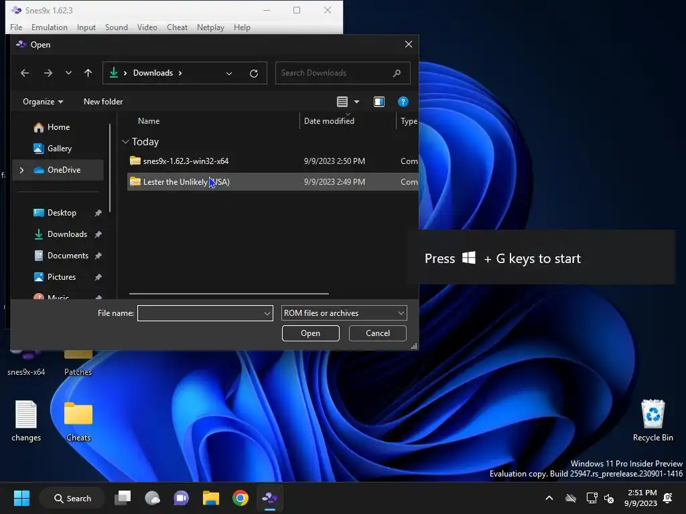This screenshot has height=514, width=686.
Task: Select Lester the Unlikely (USA) archive
Action: [x=272, y=182]
